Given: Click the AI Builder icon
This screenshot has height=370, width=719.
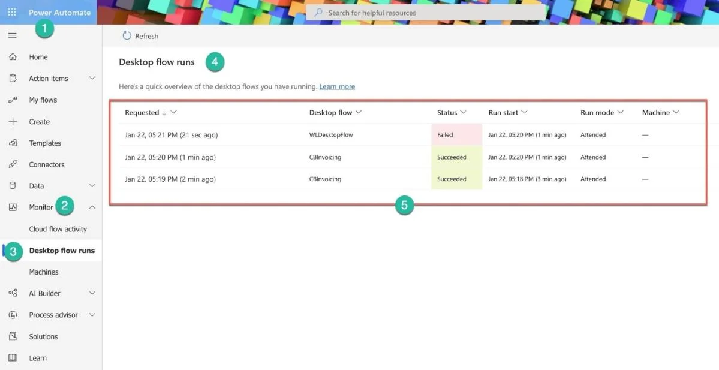Looking at the screenshot, I should (x=13, y=293).
